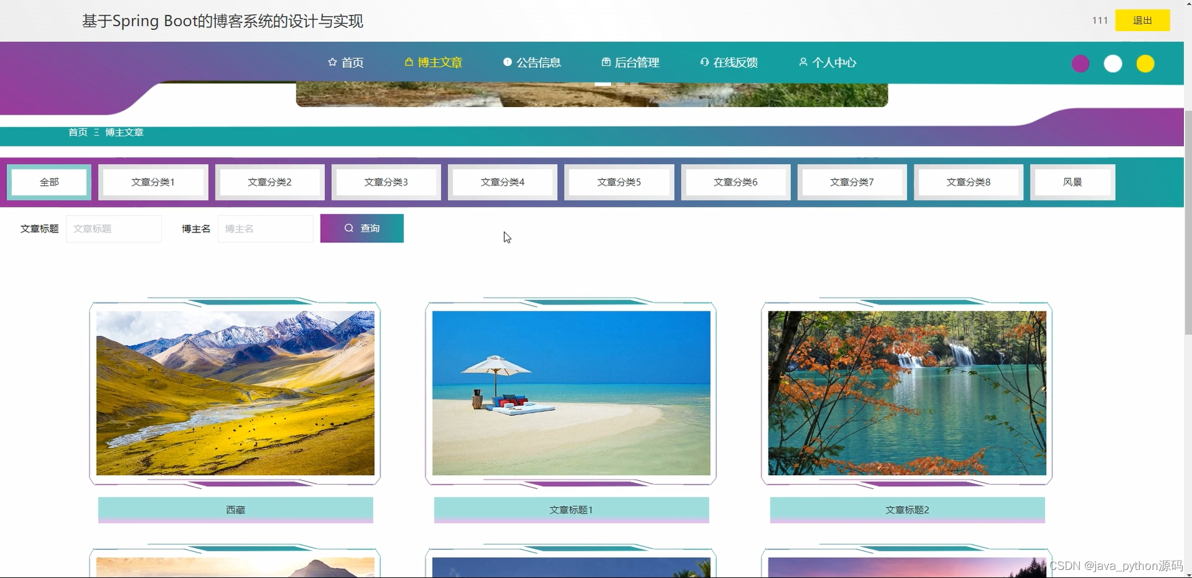Viewport: 1192px width, 578px height.
Task: Click the info icon beside 公告信息
Action: 507,62
